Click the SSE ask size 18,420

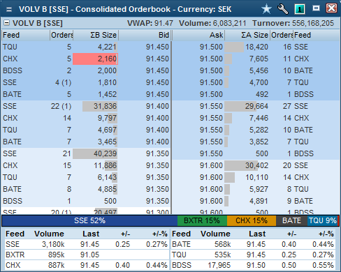256,47
